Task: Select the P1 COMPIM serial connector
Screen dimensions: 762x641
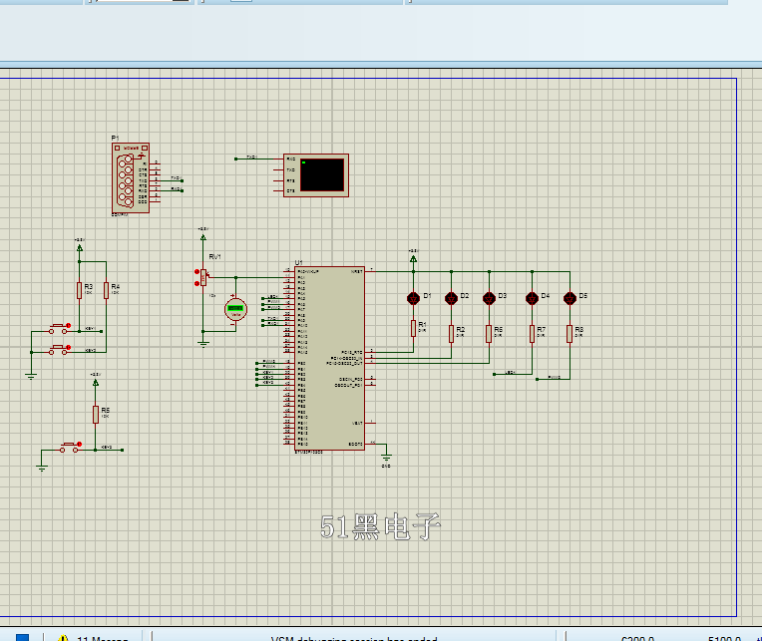Action: coord(131,178)
